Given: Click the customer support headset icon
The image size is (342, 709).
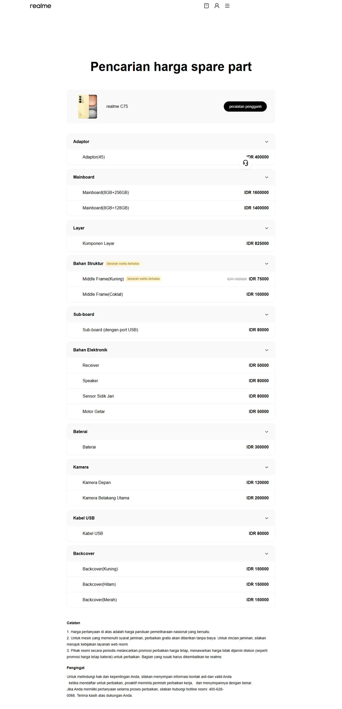Looking at the screenshot, I should click(x=246, y=163).
